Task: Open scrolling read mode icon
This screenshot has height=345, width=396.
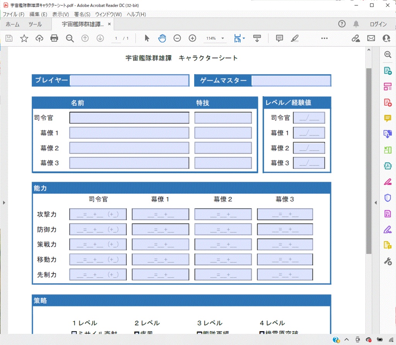Action: [257, 38]
